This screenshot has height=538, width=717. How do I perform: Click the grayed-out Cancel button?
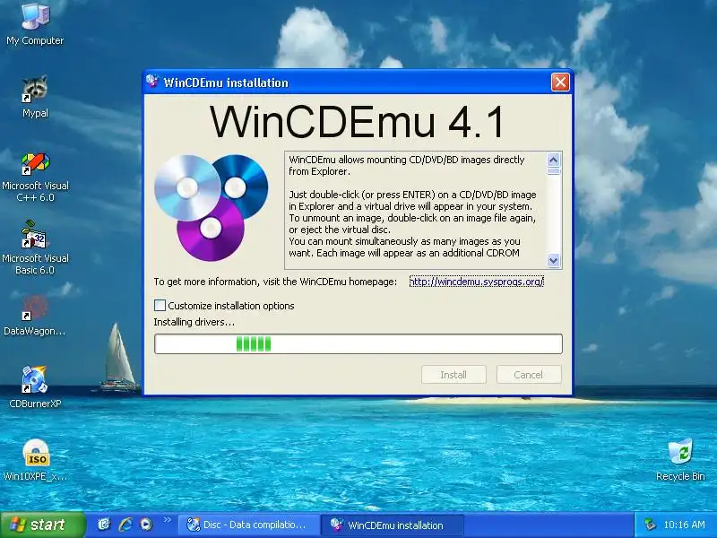coord(529,375)
